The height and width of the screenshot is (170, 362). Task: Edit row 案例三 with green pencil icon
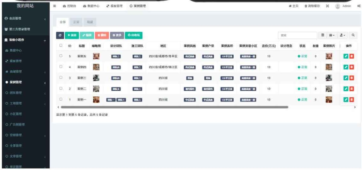click(x=346, y=78)
